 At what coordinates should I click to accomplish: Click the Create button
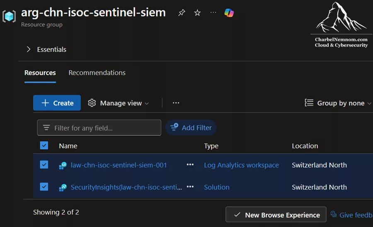[x=57, y=103]
